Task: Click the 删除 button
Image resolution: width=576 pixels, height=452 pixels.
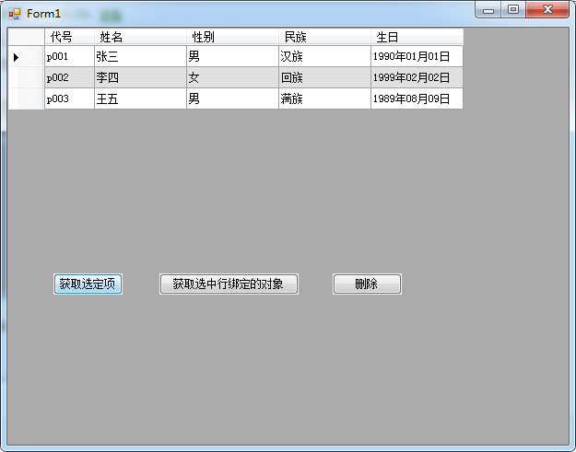Action: [x=367, y=284]
